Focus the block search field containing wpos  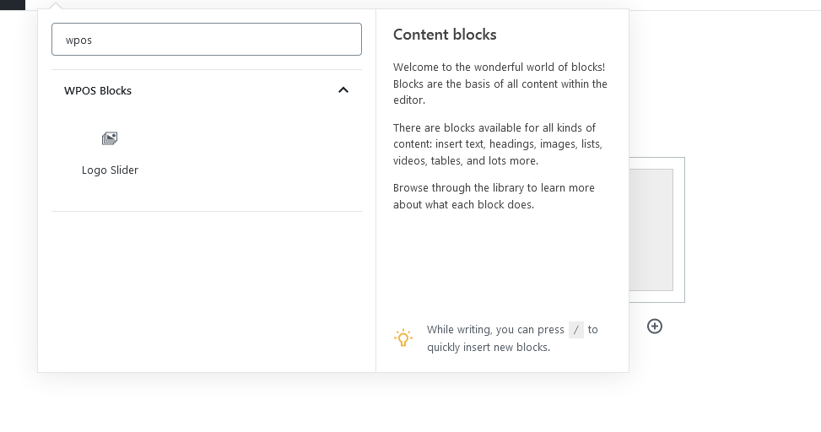click(207, 40)
